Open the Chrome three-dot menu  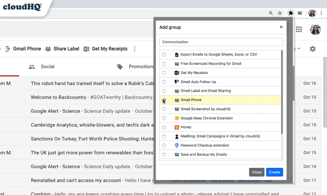click(x=321, y=13)
